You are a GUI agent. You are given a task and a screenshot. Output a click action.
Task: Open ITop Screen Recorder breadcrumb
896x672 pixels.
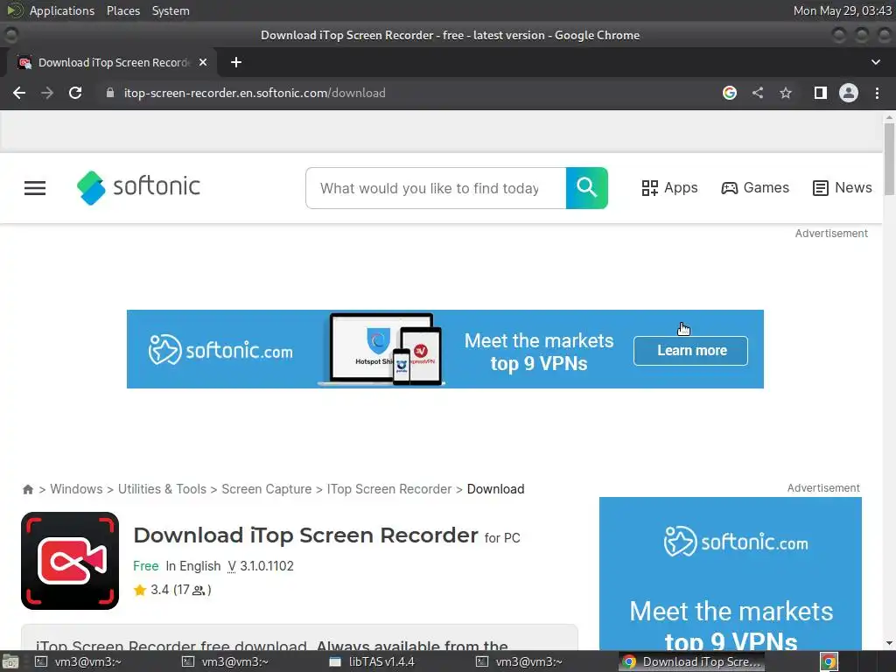pos(389,489)
